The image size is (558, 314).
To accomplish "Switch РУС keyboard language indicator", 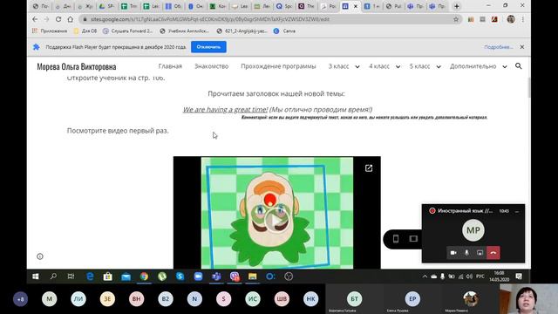I will pyautogui.click(x=480, y=276).
